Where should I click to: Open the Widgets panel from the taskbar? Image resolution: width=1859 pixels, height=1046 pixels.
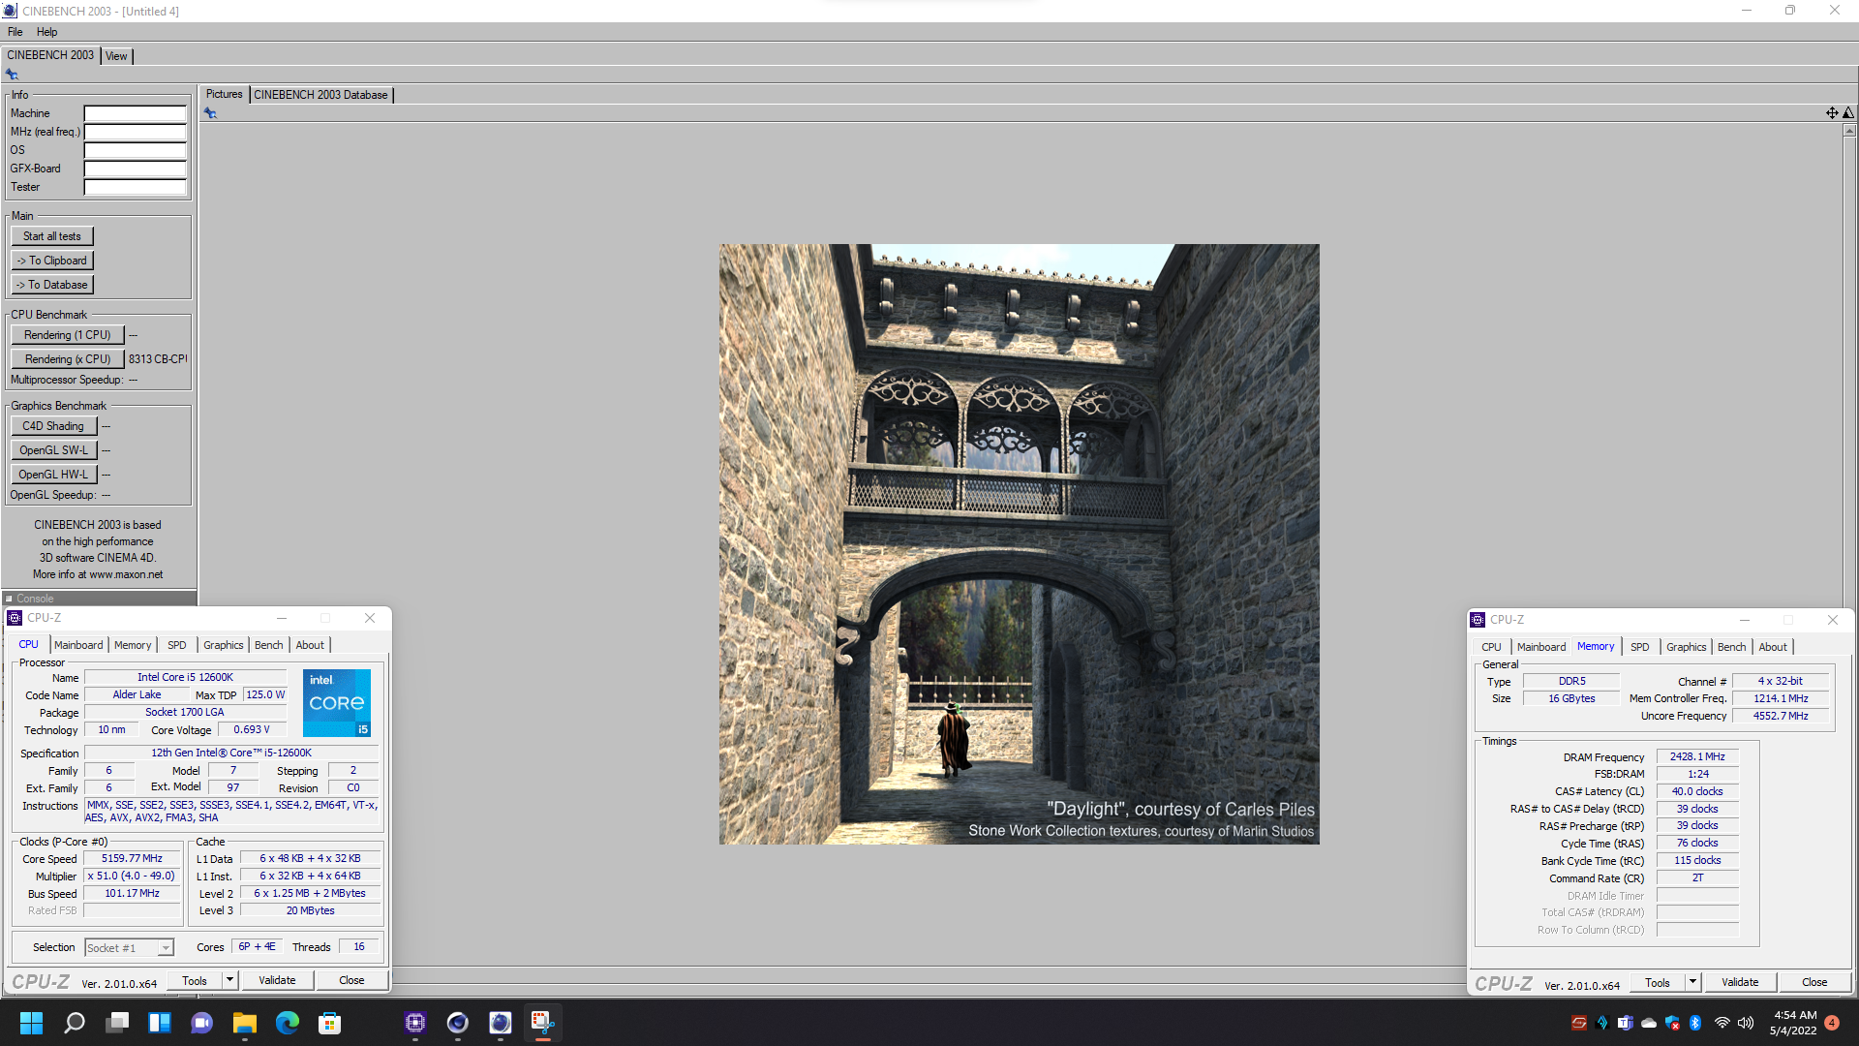coord(160,1023)
